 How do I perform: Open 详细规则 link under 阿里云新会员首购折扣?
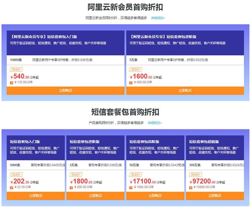coord(158,18)
